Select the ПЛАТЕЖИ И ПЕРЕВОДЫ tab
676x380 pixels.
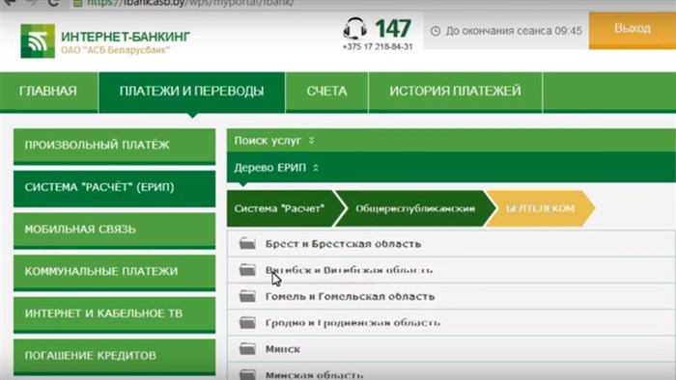[192, 92]
